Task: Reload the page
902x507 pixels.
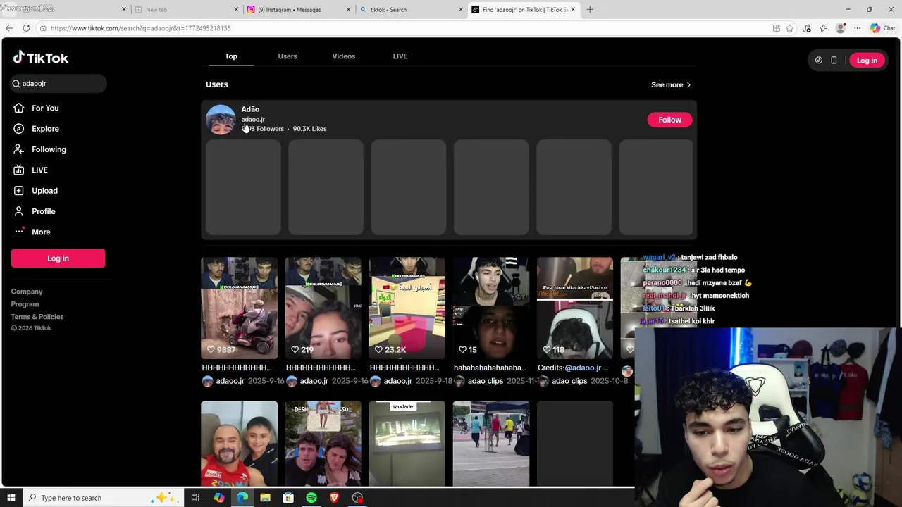Action: click(26, 28)
